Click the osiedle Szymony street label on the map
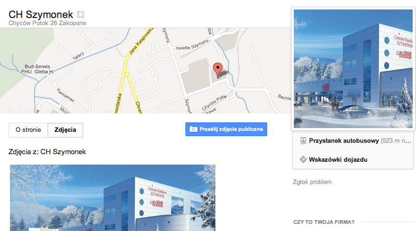The height and width of the screenshot is (231, 416). (193, 45)
